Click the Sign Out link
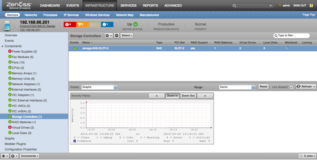This screenshot has width=317, height=160. pos(300,6)
